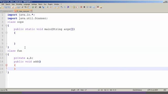Click the Save All toolbar icon
This screenshot has height=94, width=168.
pos(9,7)
